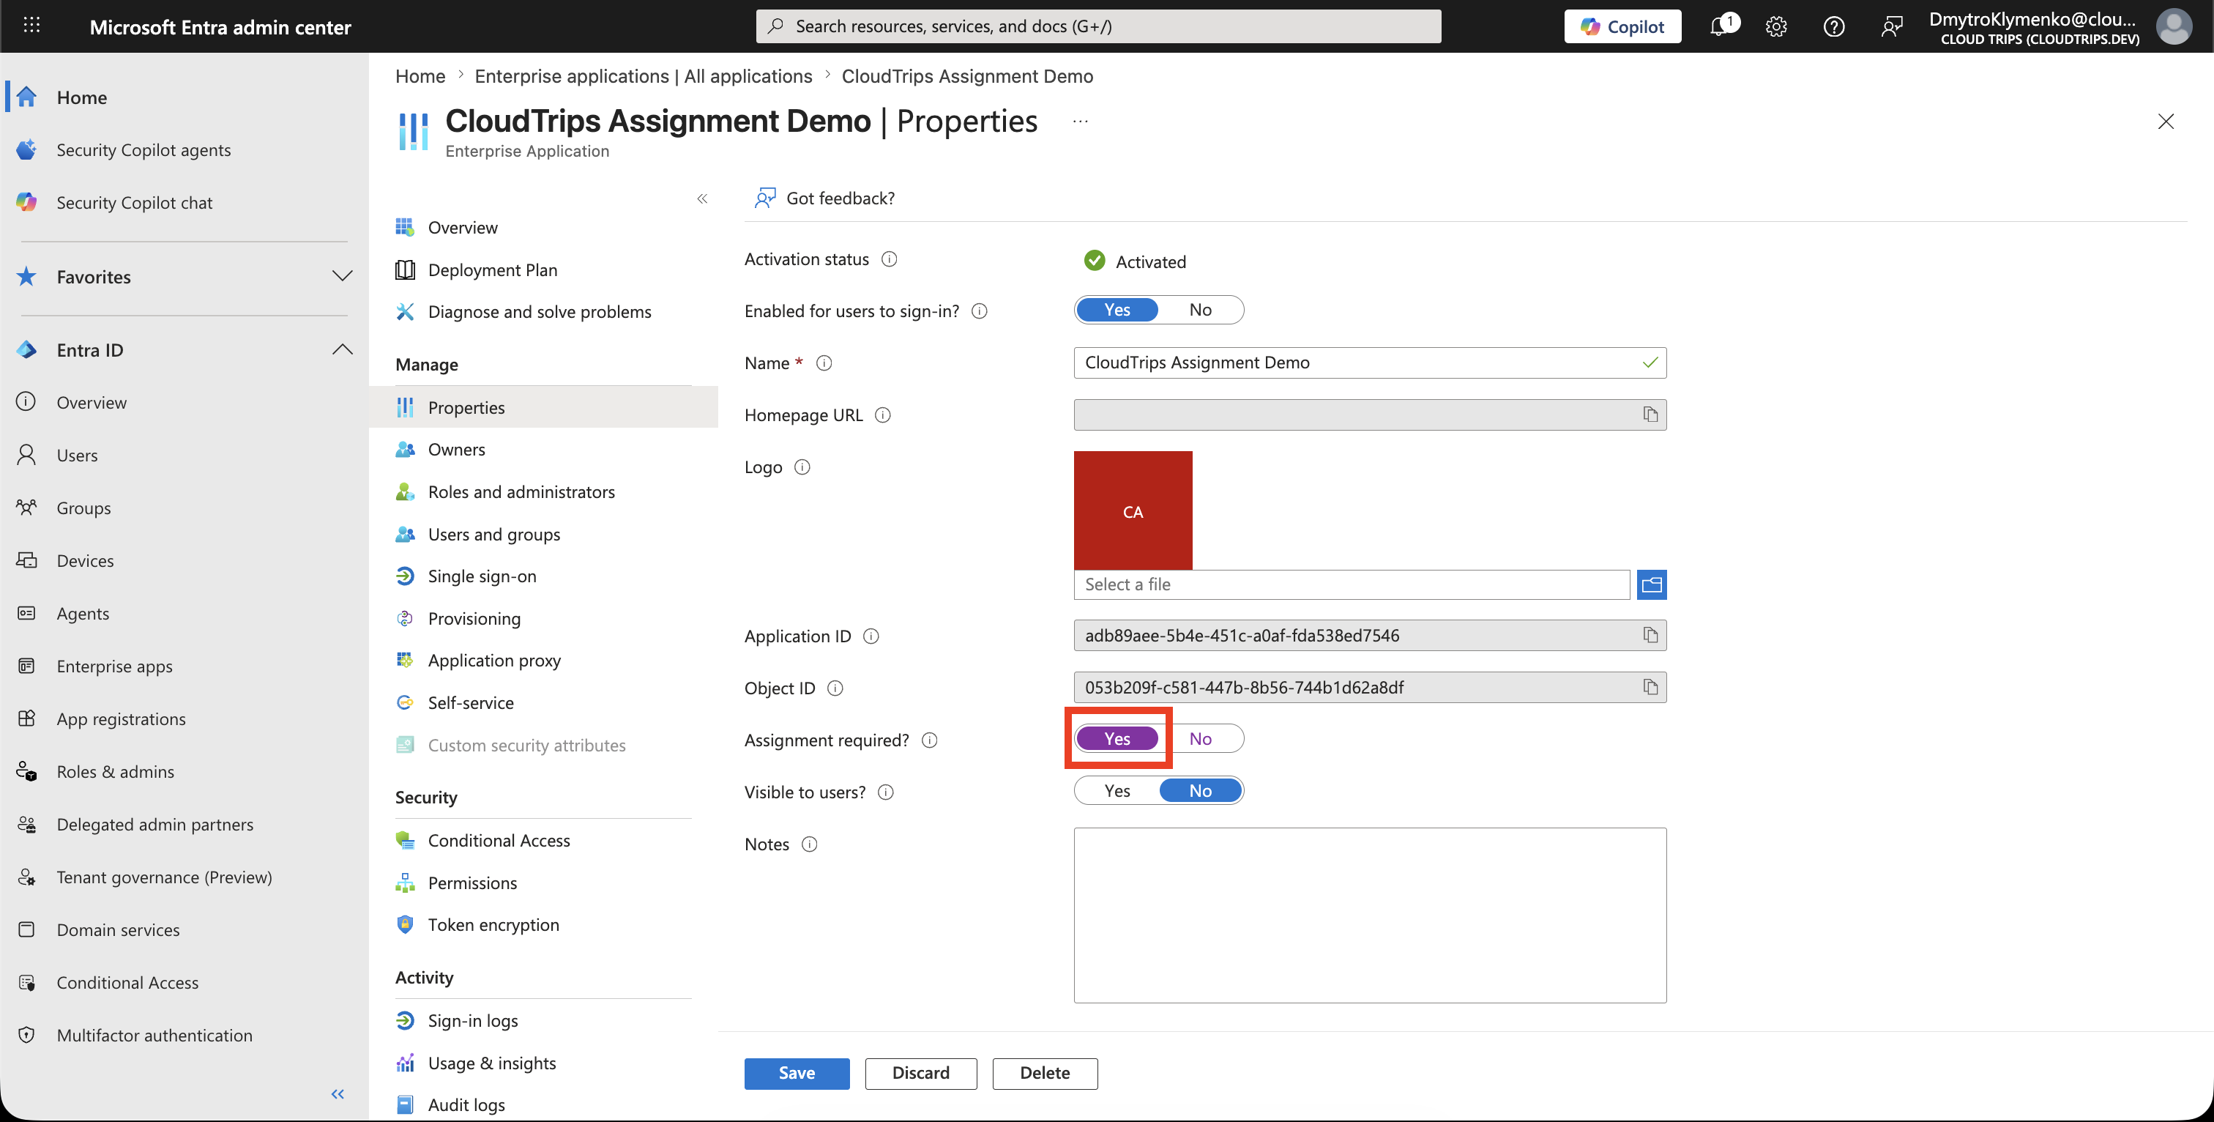Go to Home breadcrumb link
2214x1122 pixels.
point(420,76)
